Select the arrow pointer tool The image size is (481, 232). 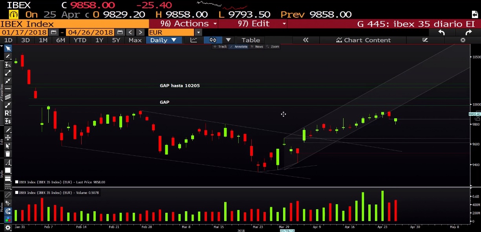[x=8, y=48]
